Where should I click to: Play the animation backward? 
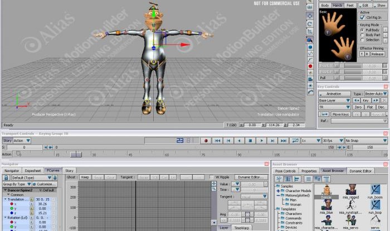click(x=239, y=141)
